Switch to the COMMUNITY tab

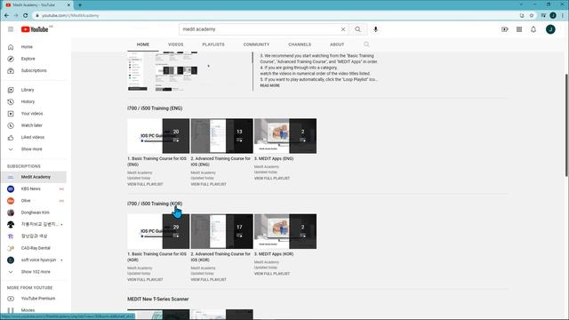(257, 44)
